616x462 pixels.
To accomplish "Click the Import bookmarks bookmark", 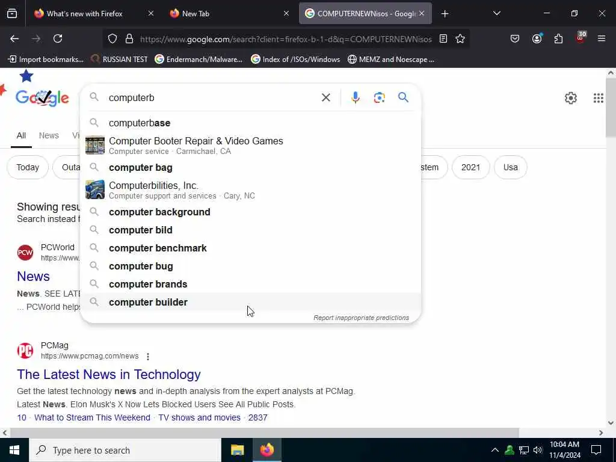I will [x=46, y=60].
